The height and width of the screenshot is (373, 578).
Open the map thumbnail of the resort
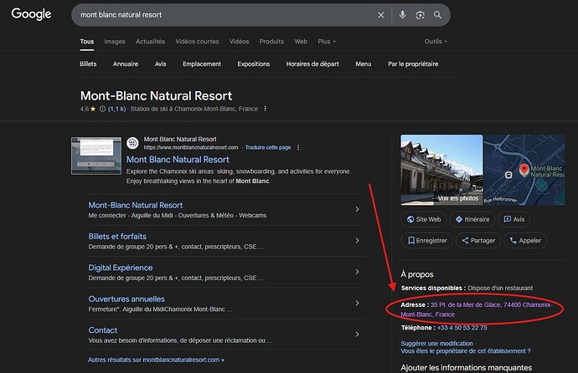tap(524, 170)
